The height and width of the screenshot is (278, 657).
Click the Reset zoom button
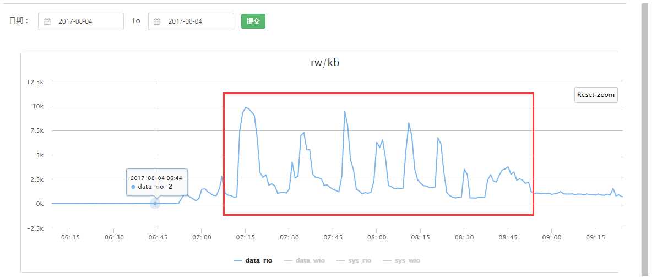click(x=596, y=95)
